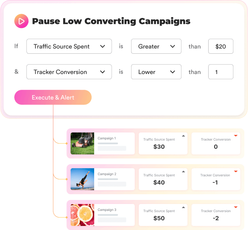Open the Traffic Source Spent dropdown

69,46
